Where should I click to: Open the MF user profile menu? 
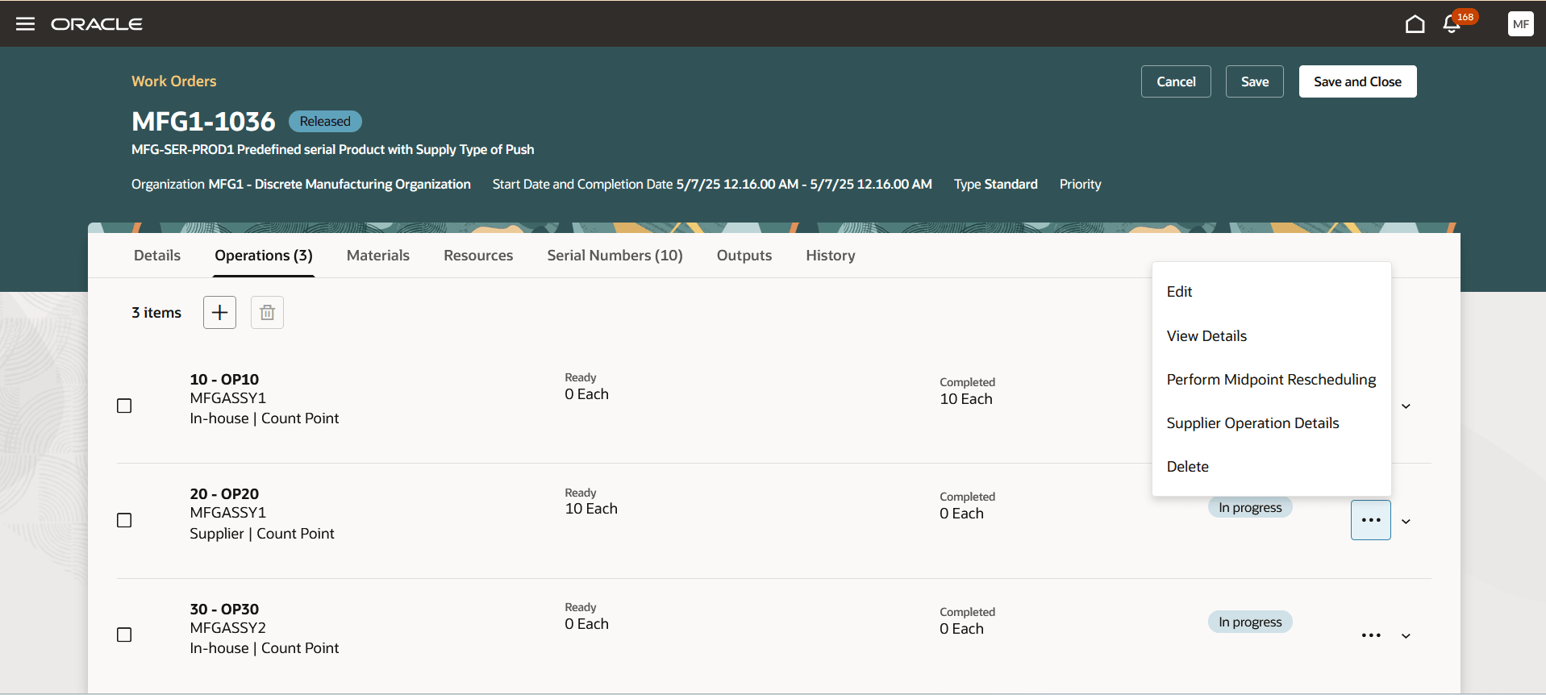(1520, 24)
